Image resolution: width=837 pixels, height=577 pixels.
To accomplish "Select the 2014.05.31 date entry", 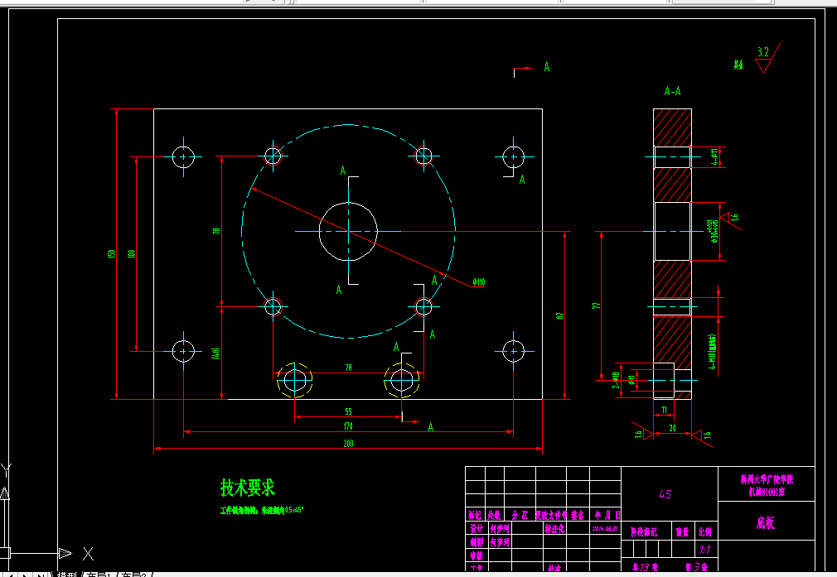I will 605,529.
